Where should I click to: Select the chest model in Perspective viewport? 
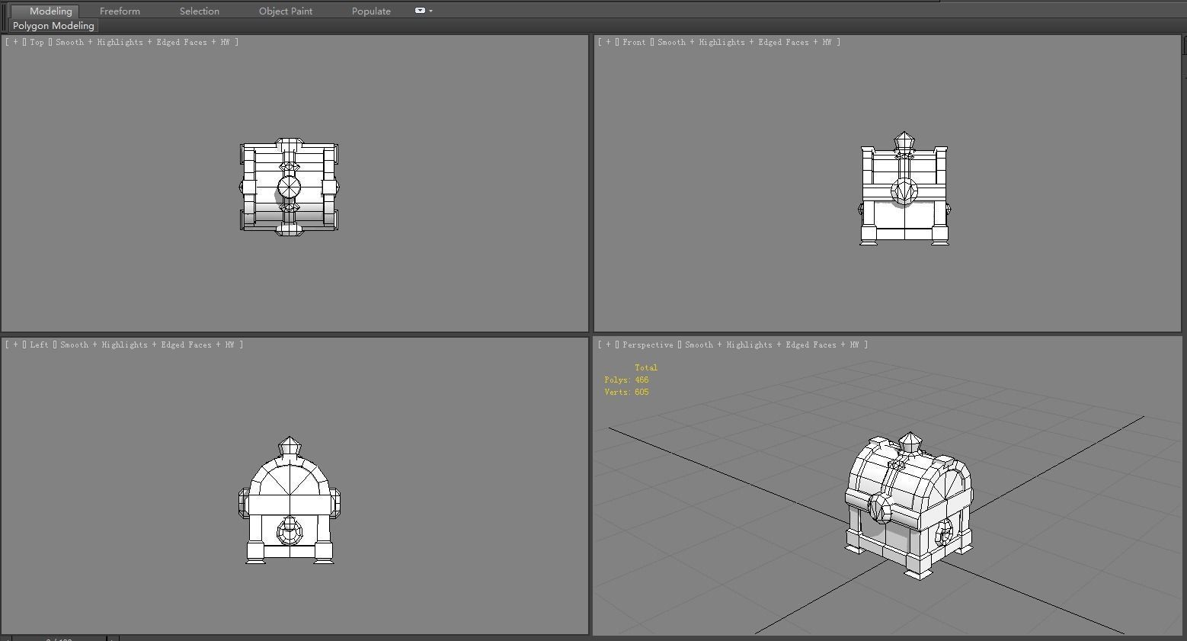pos(908,507)
